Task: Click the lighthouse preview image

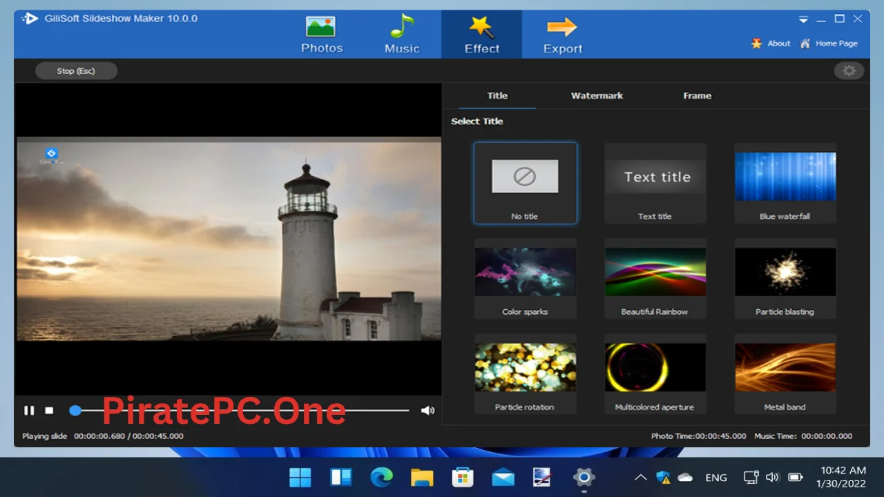Action: [229, 239]
